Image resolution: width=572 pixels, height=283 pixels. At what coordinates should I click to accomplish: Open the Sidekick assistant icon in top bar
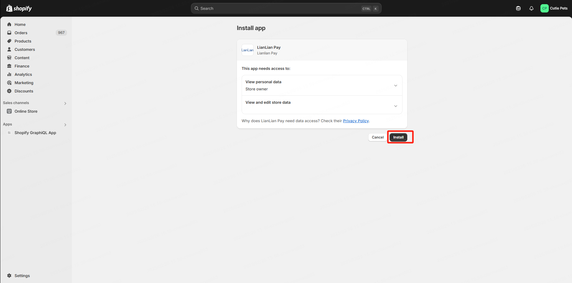pyautogui.click(x=518, y=8)
